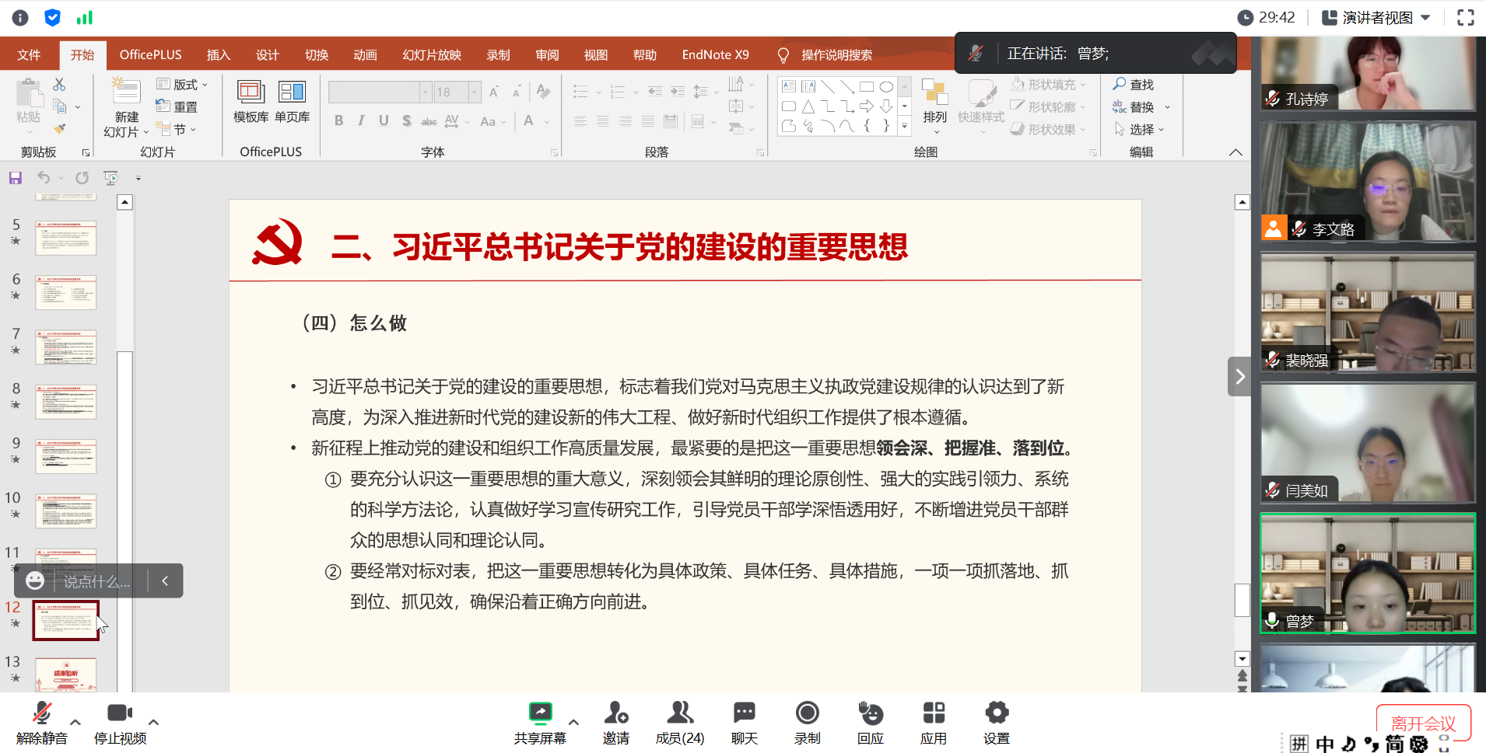Screen dimensions: 1486x753
Task: Toggle fullscreen mode icon
Action: [x=1465, y=18]
